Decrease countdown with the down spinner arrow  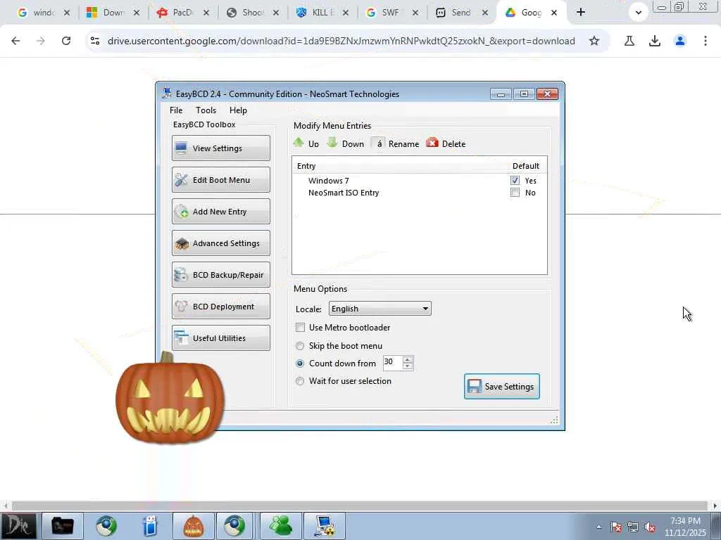click(x=408, y=366)
